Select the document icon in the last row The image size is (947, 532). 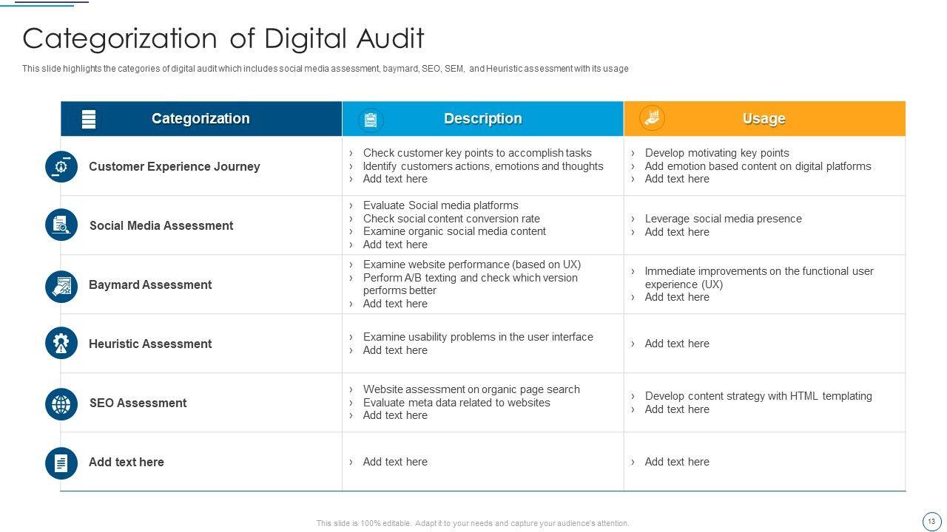coord(61,463)
